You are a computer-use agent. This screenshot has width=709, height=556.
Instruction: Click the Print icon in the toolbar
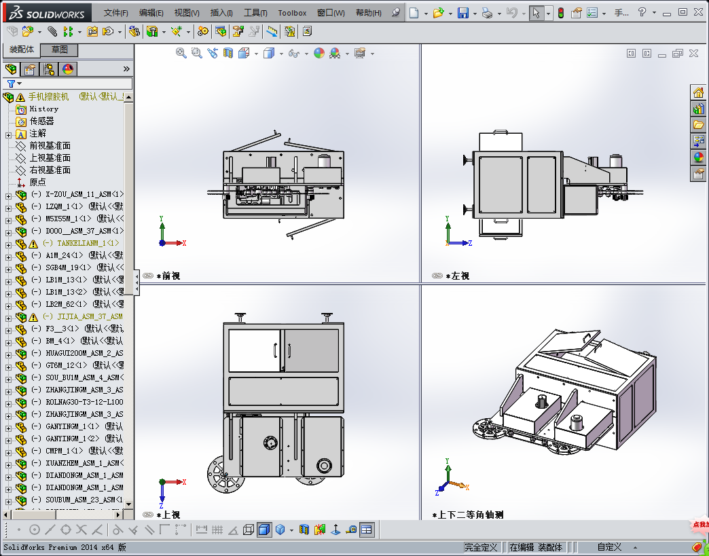tap(487, 13)
